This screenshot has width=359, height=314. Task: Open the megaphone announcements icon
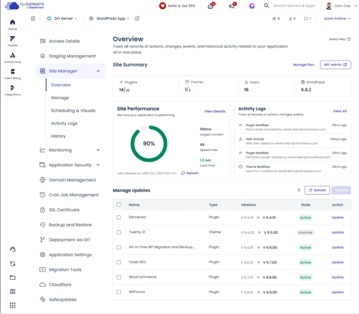232,6
